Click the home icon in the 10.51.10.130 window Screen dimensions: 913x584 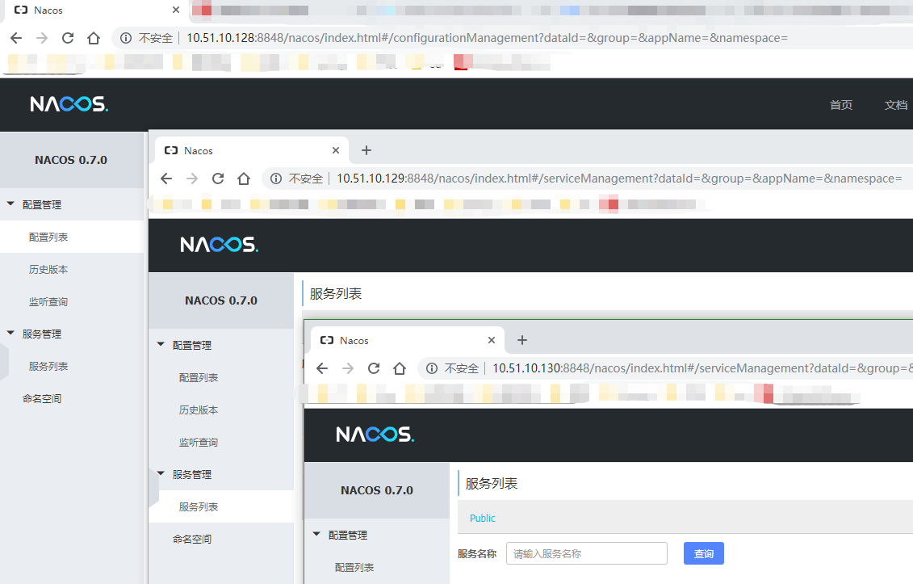click(x=400, y=368)
